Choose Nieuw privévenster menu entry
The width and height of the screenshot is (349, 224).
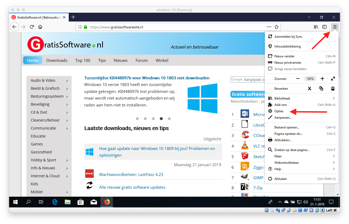click(288, 63)
